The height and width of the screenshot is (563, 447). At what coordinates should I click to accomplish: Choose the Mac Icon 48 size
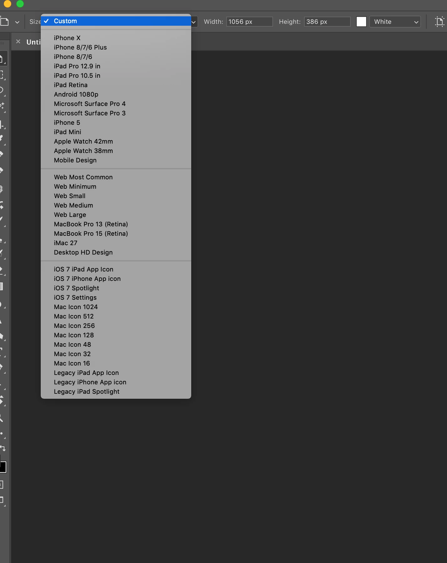116,345
